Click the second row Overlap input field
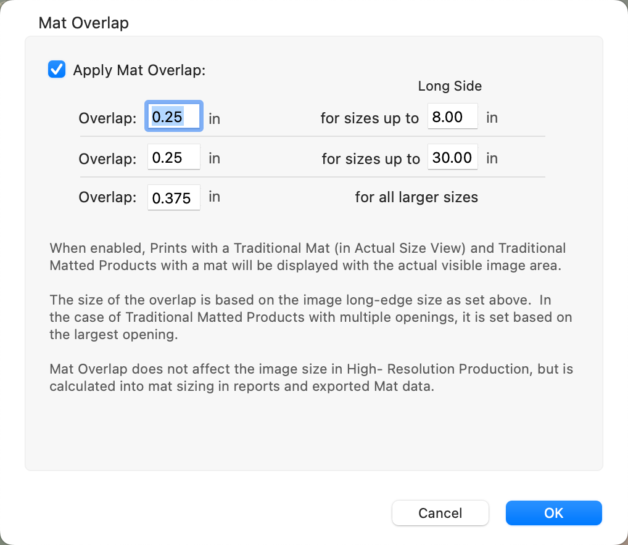 [x=174, y=158]
